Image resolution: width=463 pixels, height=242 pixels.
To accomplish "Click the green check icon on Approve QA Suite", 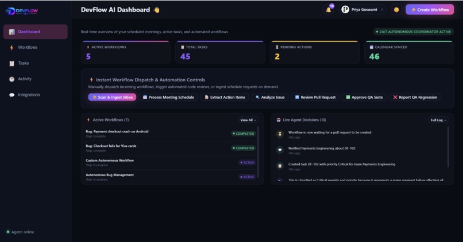I will point(348,97).
